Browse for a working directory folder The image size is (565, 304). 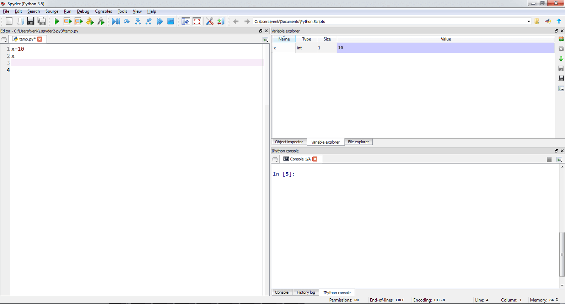[537, 21]
